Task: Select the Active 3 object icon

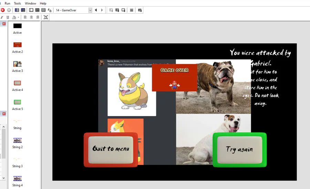Action: [18, 64]
